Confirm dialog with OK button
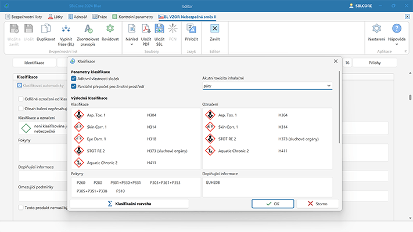The height and width of the screenshot is (232, 413). click(272, 204)
